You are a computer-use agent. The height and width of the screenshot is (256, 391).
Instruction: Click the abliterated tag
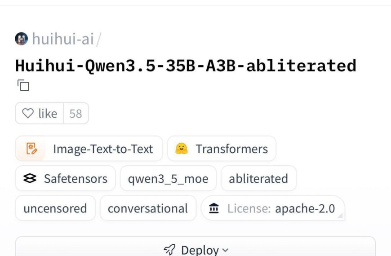(x=258, y=179)
